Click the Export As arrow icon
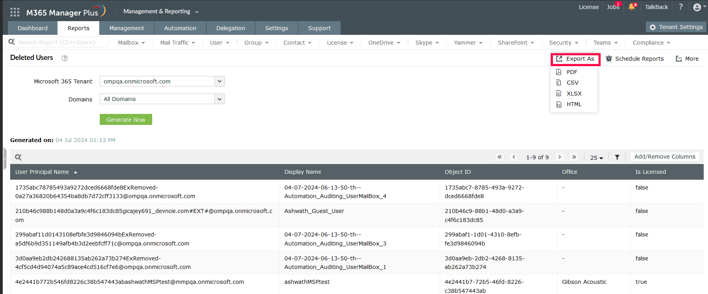The height and width of the screenshot is (294, 708). [x=559, y=59]
